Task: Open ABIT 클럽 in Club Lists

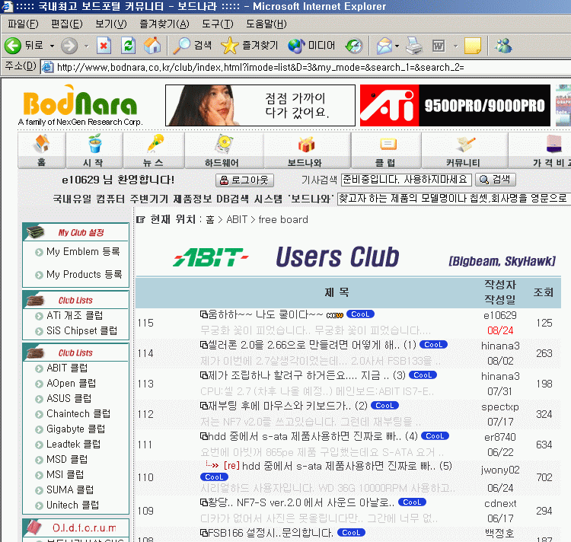Action: click(x=67, y=368)
